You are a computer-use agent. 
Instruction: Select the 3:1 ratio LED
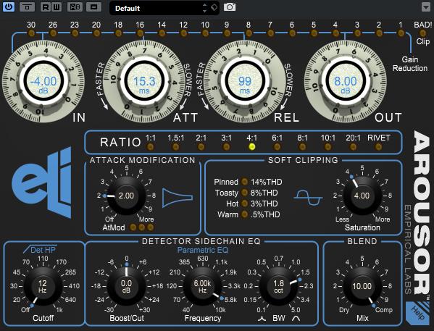[x=226, y=147]
